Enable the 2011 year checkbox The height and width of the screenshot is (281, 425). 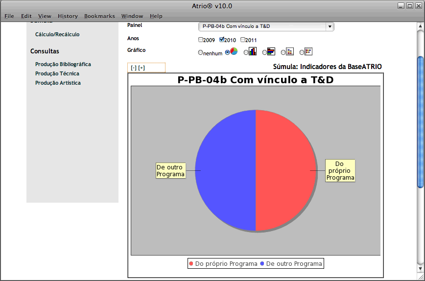[x=243, y=40]
